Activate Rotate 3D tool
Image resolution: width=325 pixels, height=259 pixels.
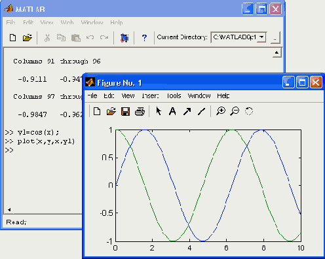click(249, 111)
